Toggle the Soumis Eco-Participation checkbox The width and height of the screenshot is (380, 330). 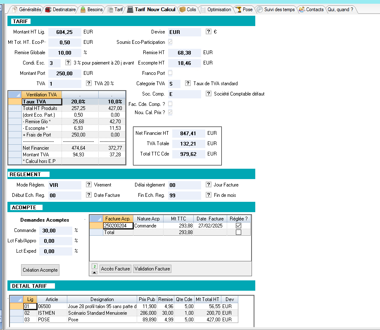[171, 42]
